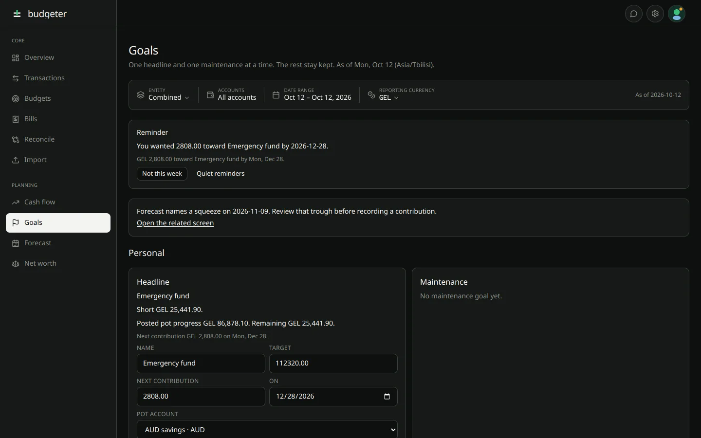The width and height of the screenshot is (701, 438).
Task: Click Quiet reminders
Action: pyautogui.click(x=221, y=174)
